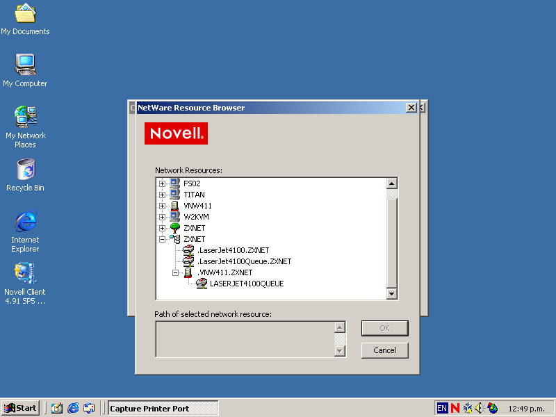The width and height of the screenshot is (556, 417).
Task: Click the NetWare server icon beside top-level VNW411
Action: [174, 206]
